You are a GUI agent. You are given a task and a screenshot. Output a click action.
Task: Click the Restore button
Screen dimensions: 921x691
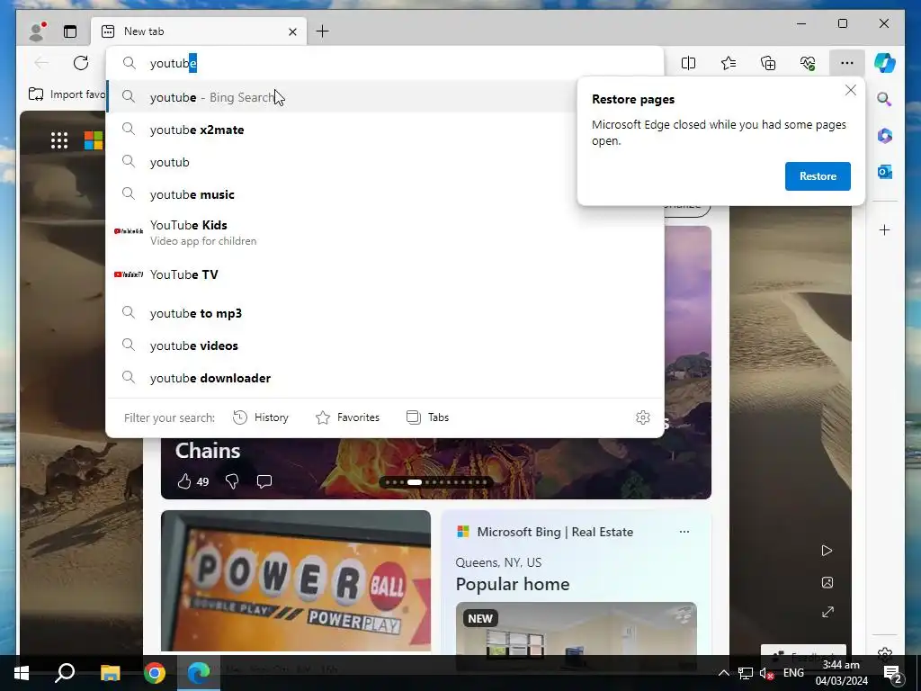(x=818, y=176)
